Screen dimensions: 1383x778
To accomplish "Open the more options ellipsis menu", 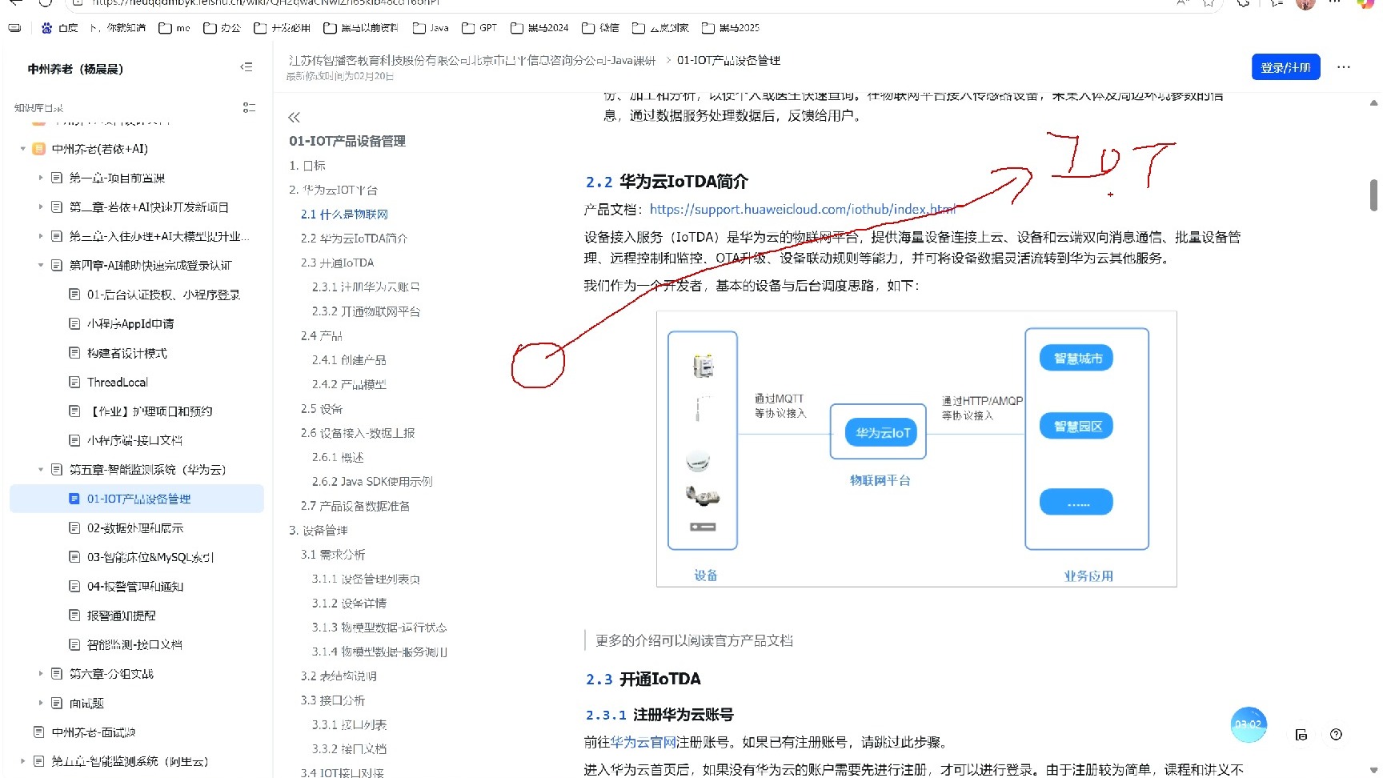I will click(x=1344, y=67).
